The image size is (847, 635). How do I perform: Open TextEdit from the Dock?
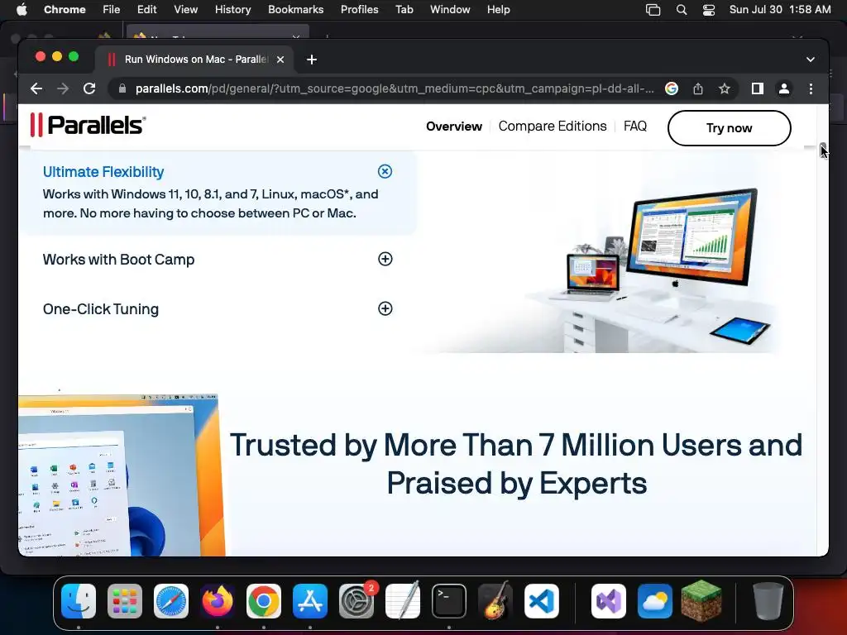pos(403,601)
